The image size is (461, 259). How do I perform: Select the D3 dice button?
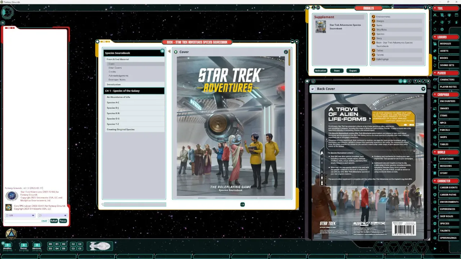pyautogui.click(x=50, y=249)
